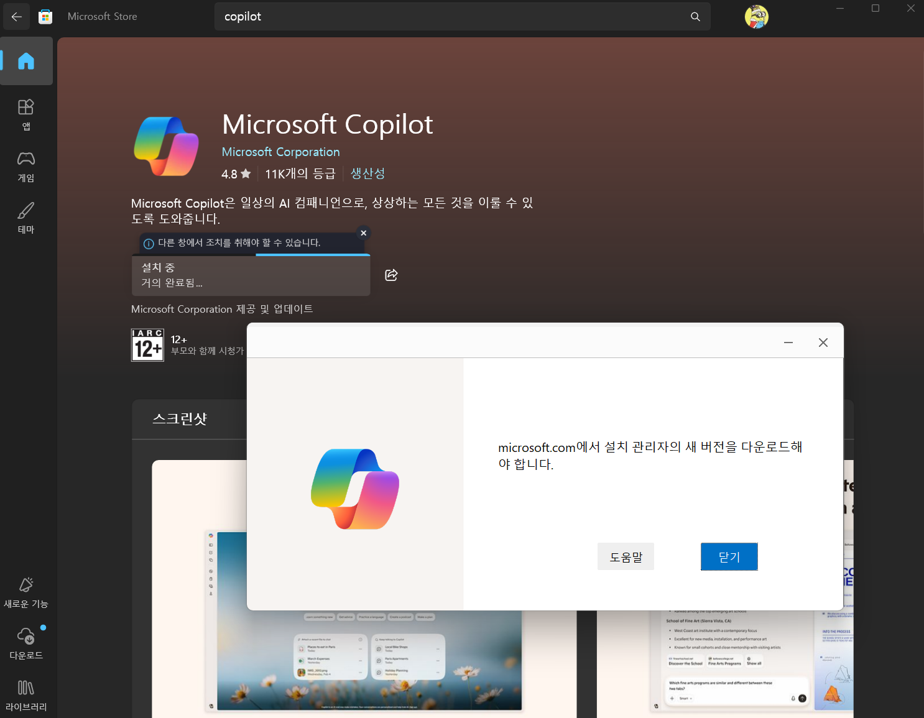The height and width of the screenshot is (718, 924).
Task: Open 다운로드 (Downloads) in sidebar
Action: 26,645
